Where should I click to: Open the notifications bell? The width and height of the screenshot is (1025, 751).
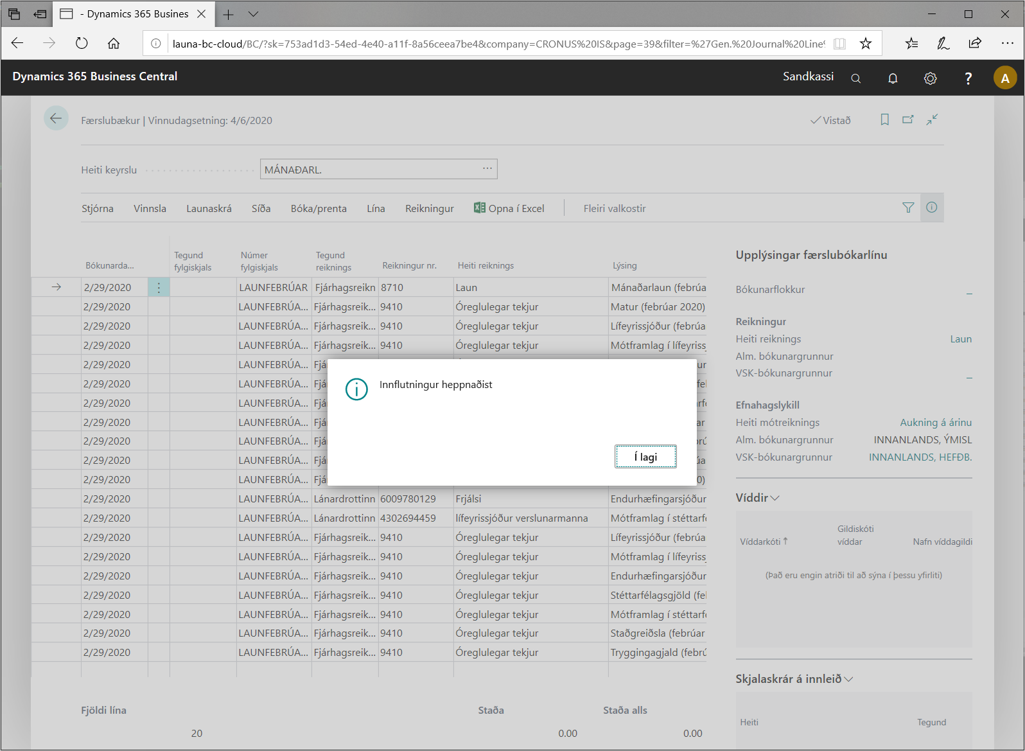pyautogui.click(x=893, y=78)
